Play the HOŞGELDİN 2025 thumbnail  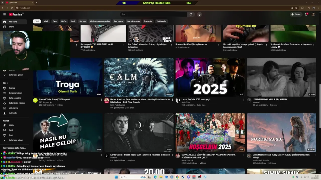click(x=210, y=132)
